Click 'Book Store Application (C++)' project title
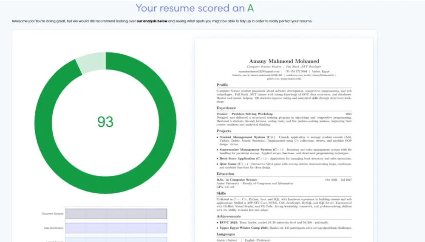Viewport: 425px width, 242px height. (x=243, y=159)
